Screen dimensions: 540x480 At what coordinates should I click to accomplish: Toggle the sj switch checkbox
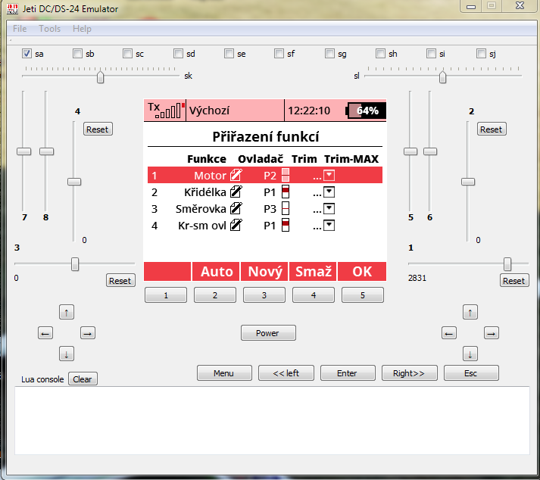point(482,54)
